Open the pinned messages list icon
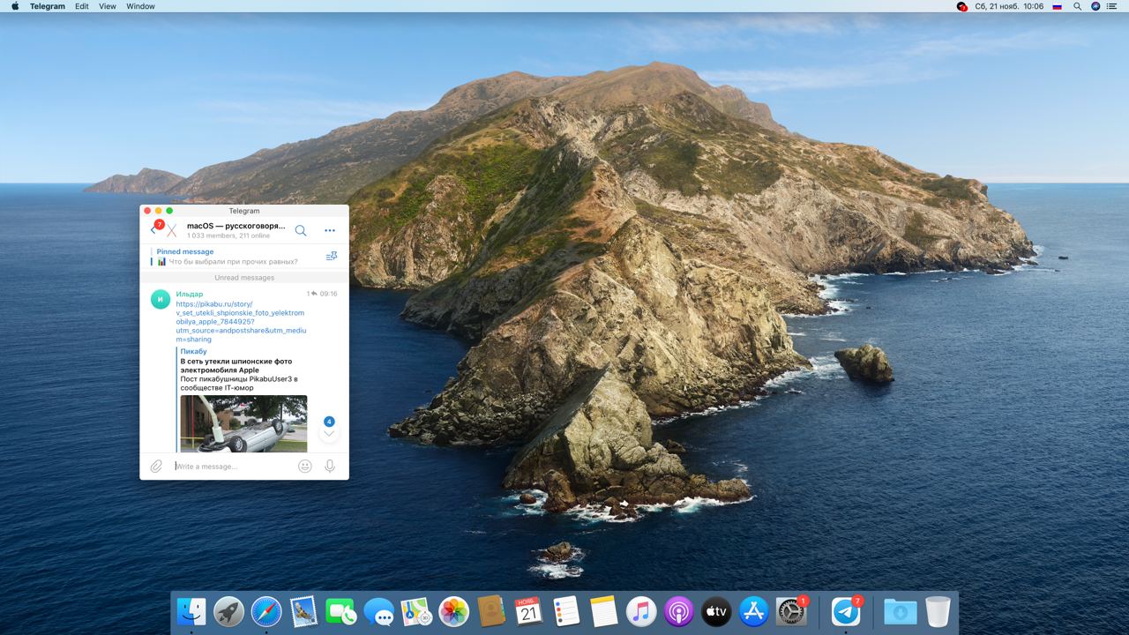The width and height of the screenshot is (1129, 635). [x=332, y=257]
